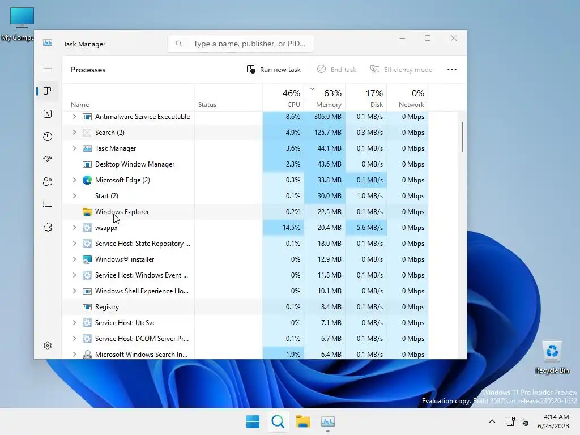Open the Recycle Bin desktop icon

pos(552,357)
